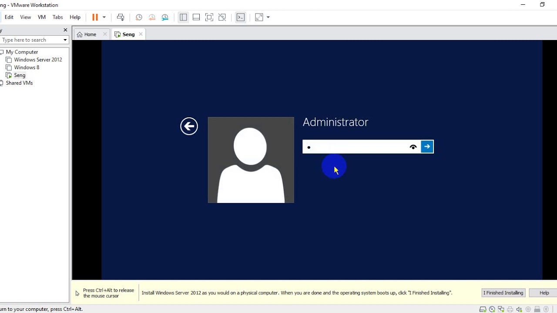Send Ctrl+Alt+Del to the virtual machine
The height and width of the screenshot is (313, 557).
[121, 17]
